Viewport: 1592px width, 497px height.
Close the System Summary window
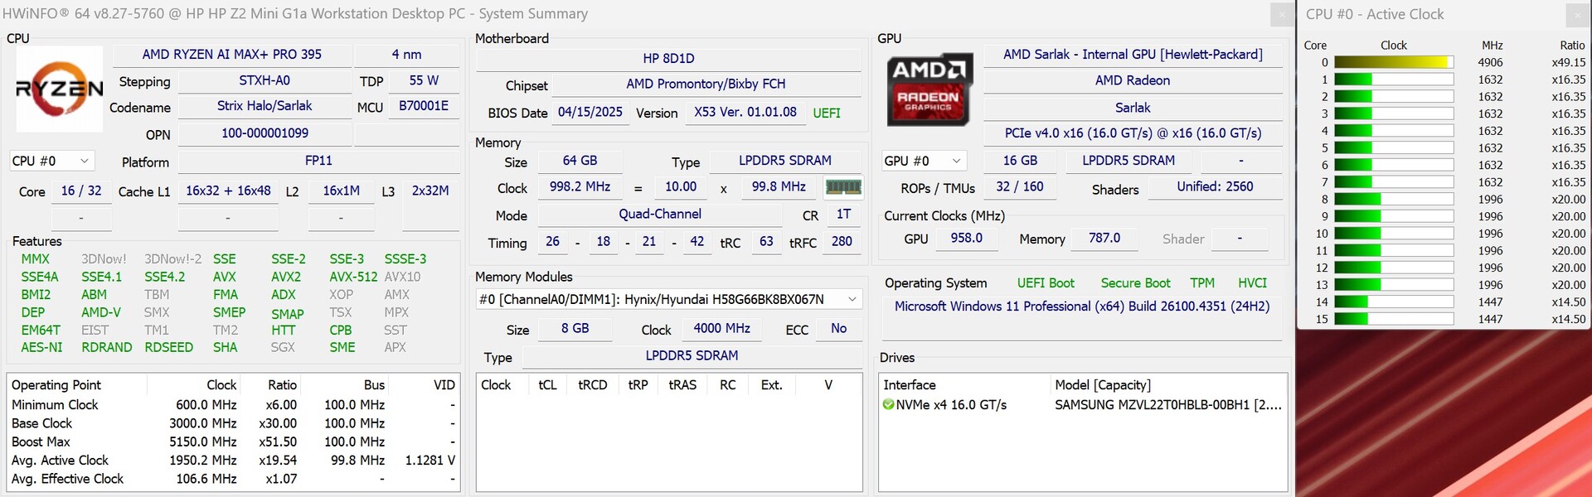(x=1281, y=14)
